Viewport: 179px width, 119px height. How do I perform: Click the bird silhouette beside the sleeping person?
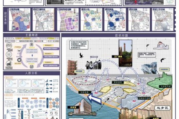(148, 46)
